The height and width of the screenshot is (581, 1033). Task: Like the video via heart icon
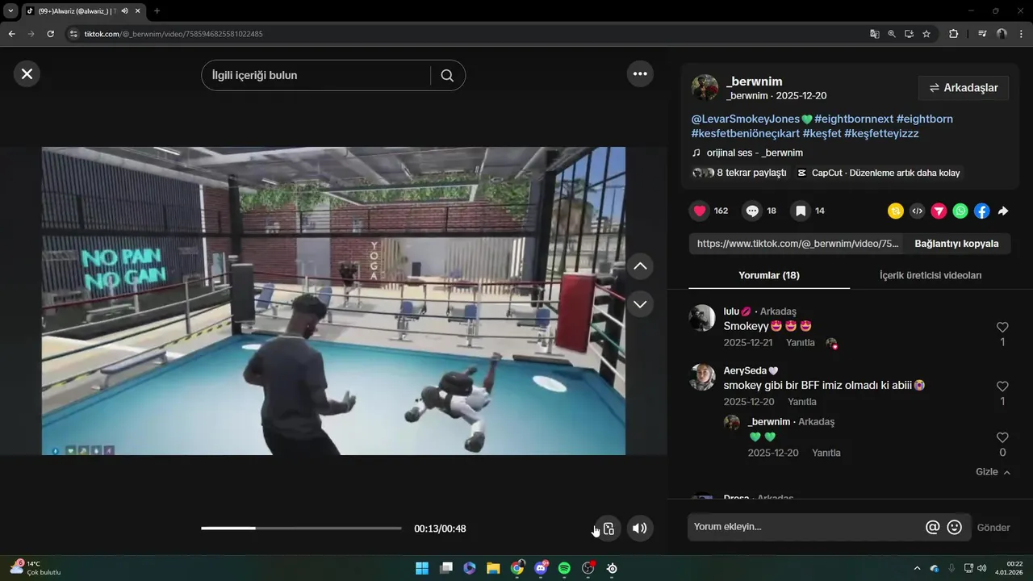click(x=700, y=211)
